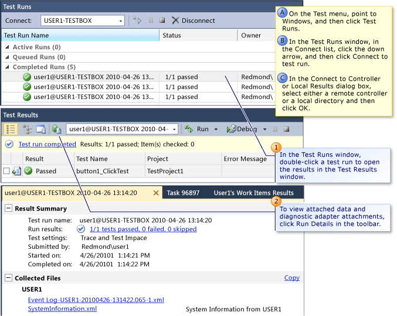Click the Disconnect X icon in Test Runs
The image size is (397, 316).
[175, 20]
